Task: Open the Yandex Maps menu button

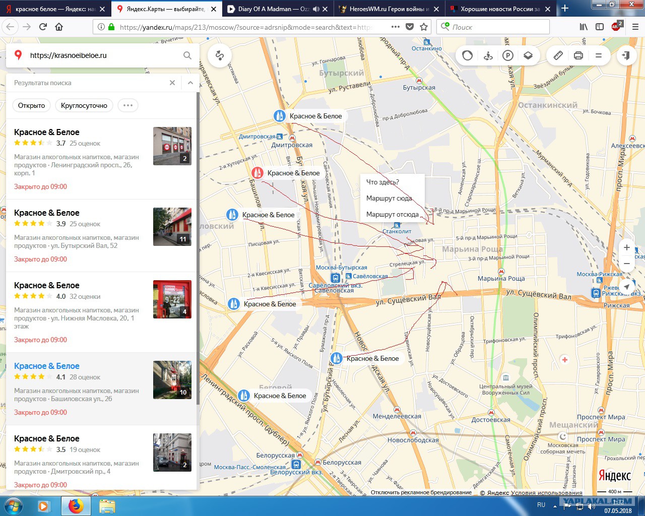Action: click(599, 55)
